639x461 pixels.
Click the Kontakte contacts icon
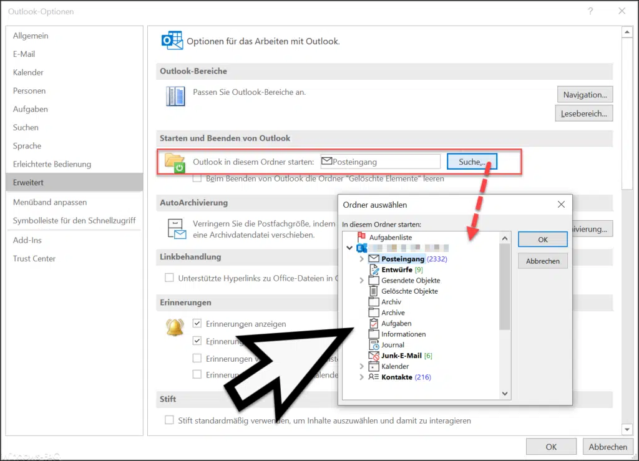[x=373, y=377]
